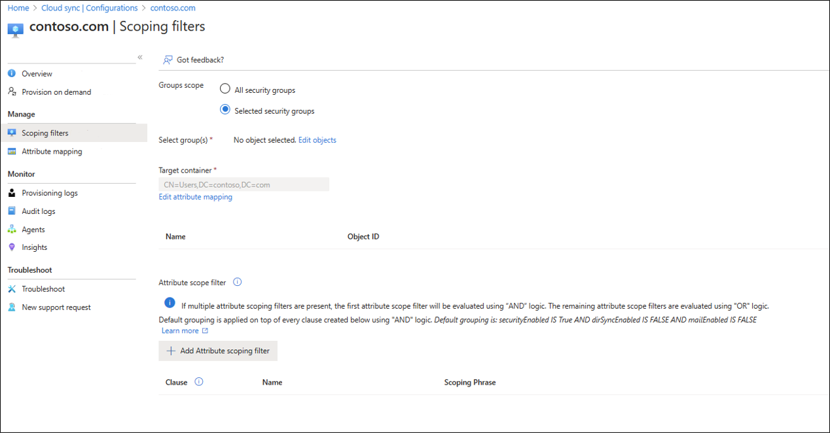Click the Troubleshoot wrench icon
The width and height of the screenshot is (830, 433).
[x=12, y=289]
